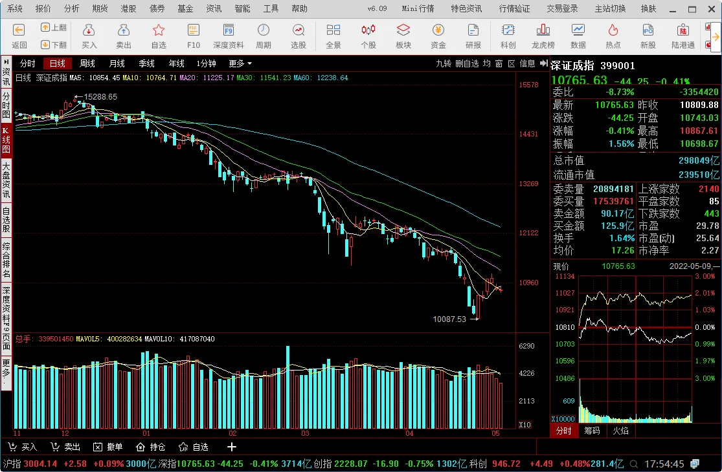Open the 资金 capital flow icon
722x472 pixels.
coord(438,30)
